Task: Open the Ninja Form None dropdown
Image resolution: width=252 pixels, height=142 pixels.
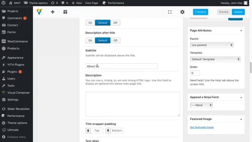Action: pyautogui.click(x=201, y=105)
